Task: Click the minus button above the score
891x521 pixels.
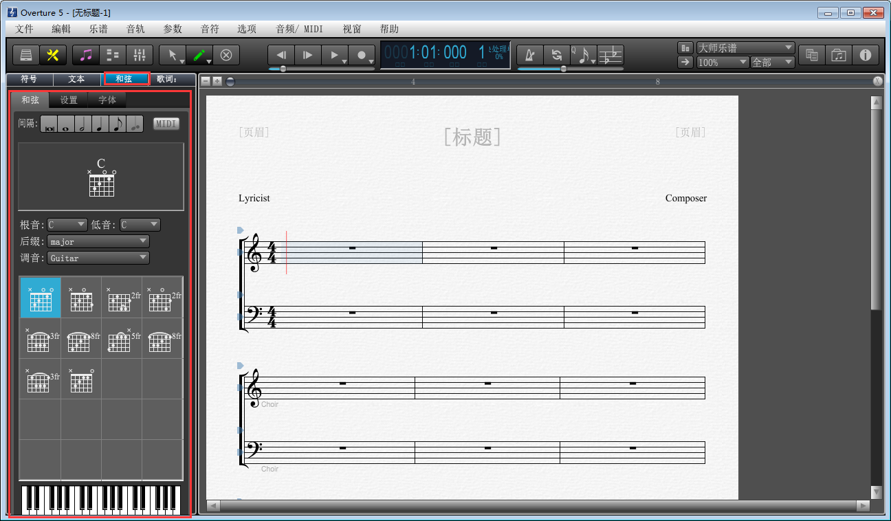Action: click(x=206, y=81)
